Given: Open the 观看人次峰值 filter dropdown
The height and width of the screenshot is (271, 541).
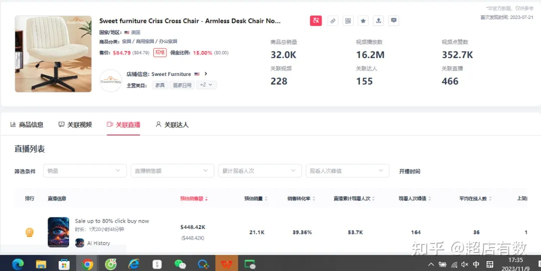Looking at the screenshot, I should (348, 171).
